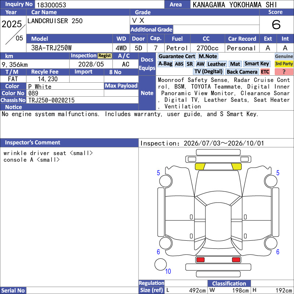Select the Back Camera badge

point(242,72)
